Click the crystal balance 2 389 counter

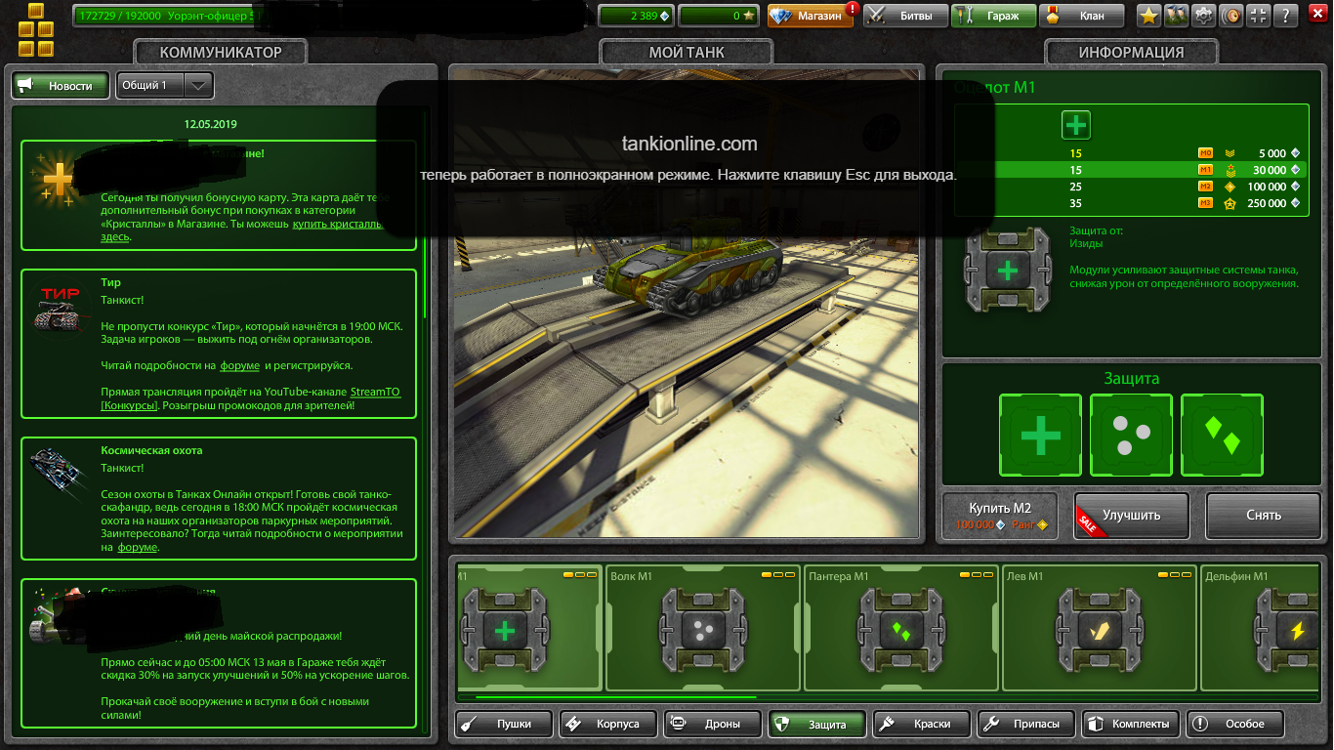pos(636,16)
